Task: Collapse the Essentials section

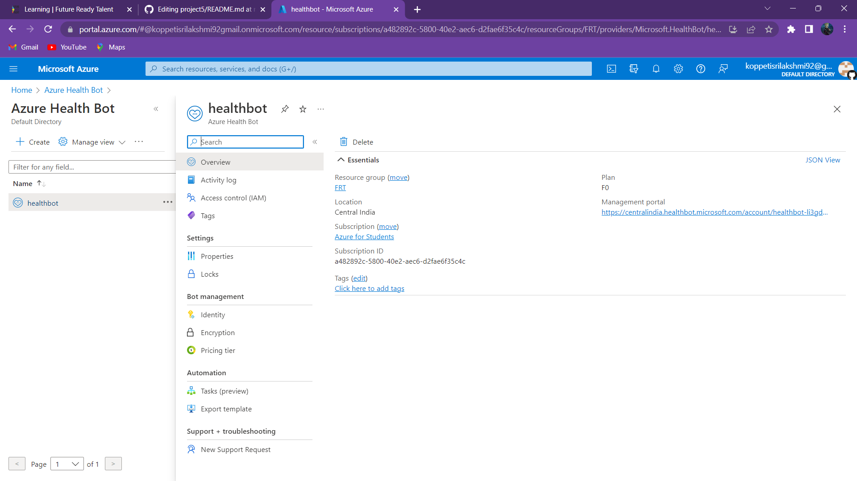Action: pos(341,159)
